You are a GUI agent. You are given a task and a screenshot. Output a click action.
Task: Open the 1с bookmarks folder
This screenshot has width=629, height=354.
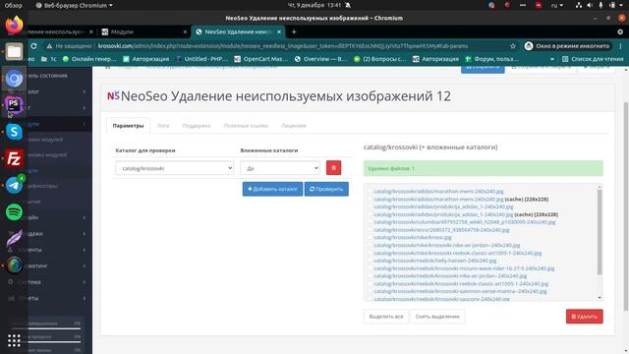(48, 59)
